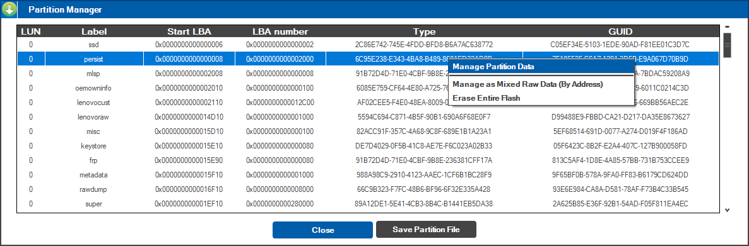Select the lenovoraw partition label

click(94, 117)
